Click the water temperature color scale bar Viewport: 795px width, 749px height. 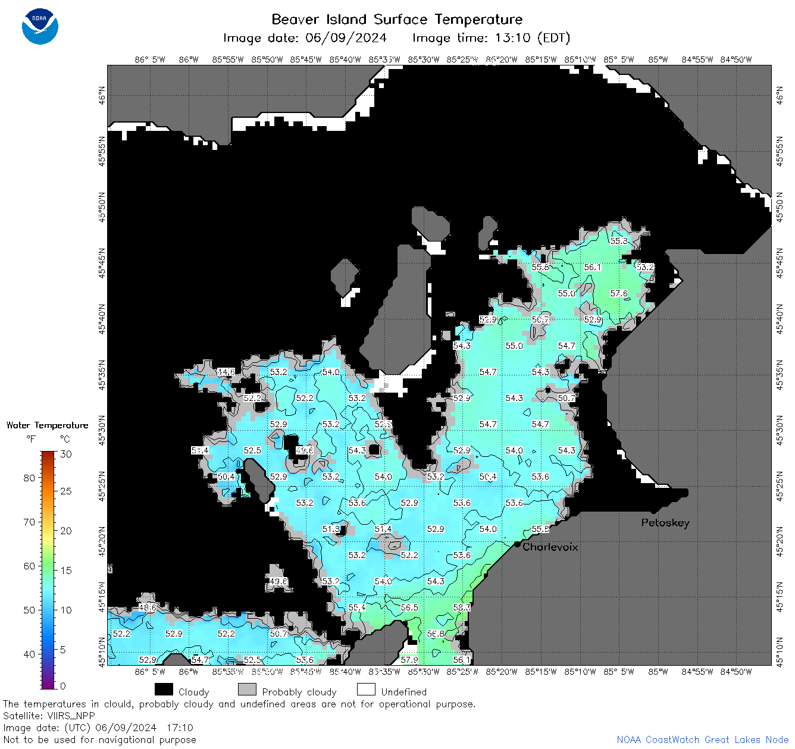48,569
